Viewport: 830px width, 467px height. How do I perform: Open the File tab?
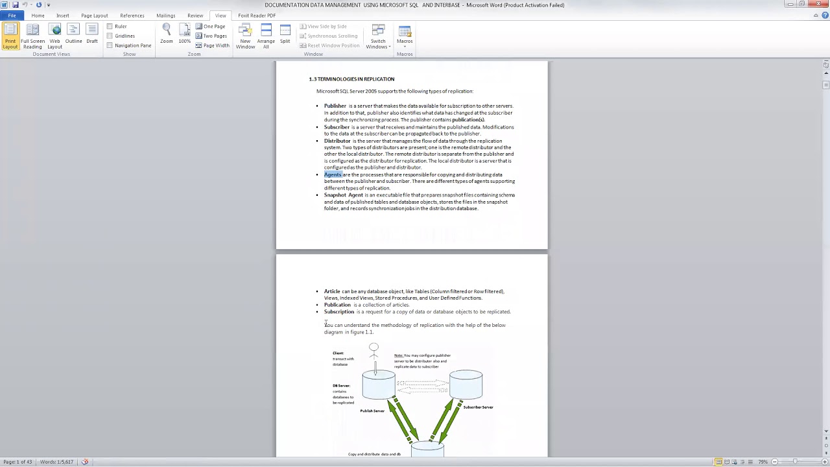pyautogui.click(x=12, y=16)
